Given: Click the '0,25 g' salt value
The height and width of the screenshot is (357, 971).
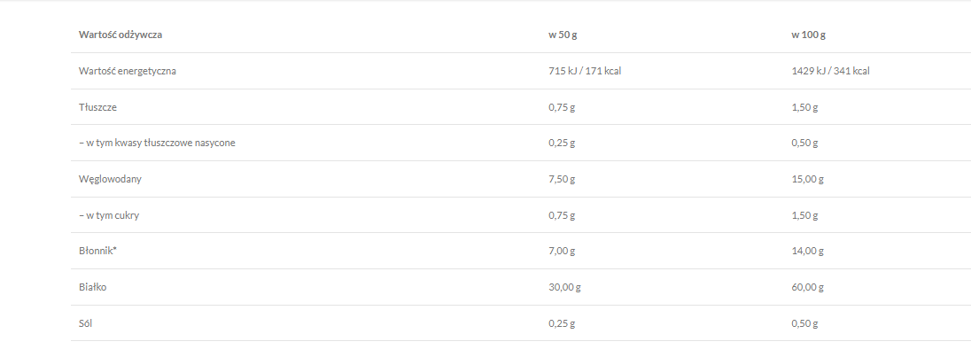Looking at the screenshot, I should click(562, 323).
